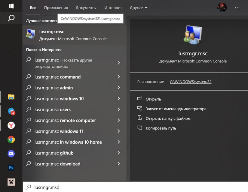This screenshot has width=248, height=192.
Task: Open the C:\WINDOWS\system32 location link
Action: point(191,82)
